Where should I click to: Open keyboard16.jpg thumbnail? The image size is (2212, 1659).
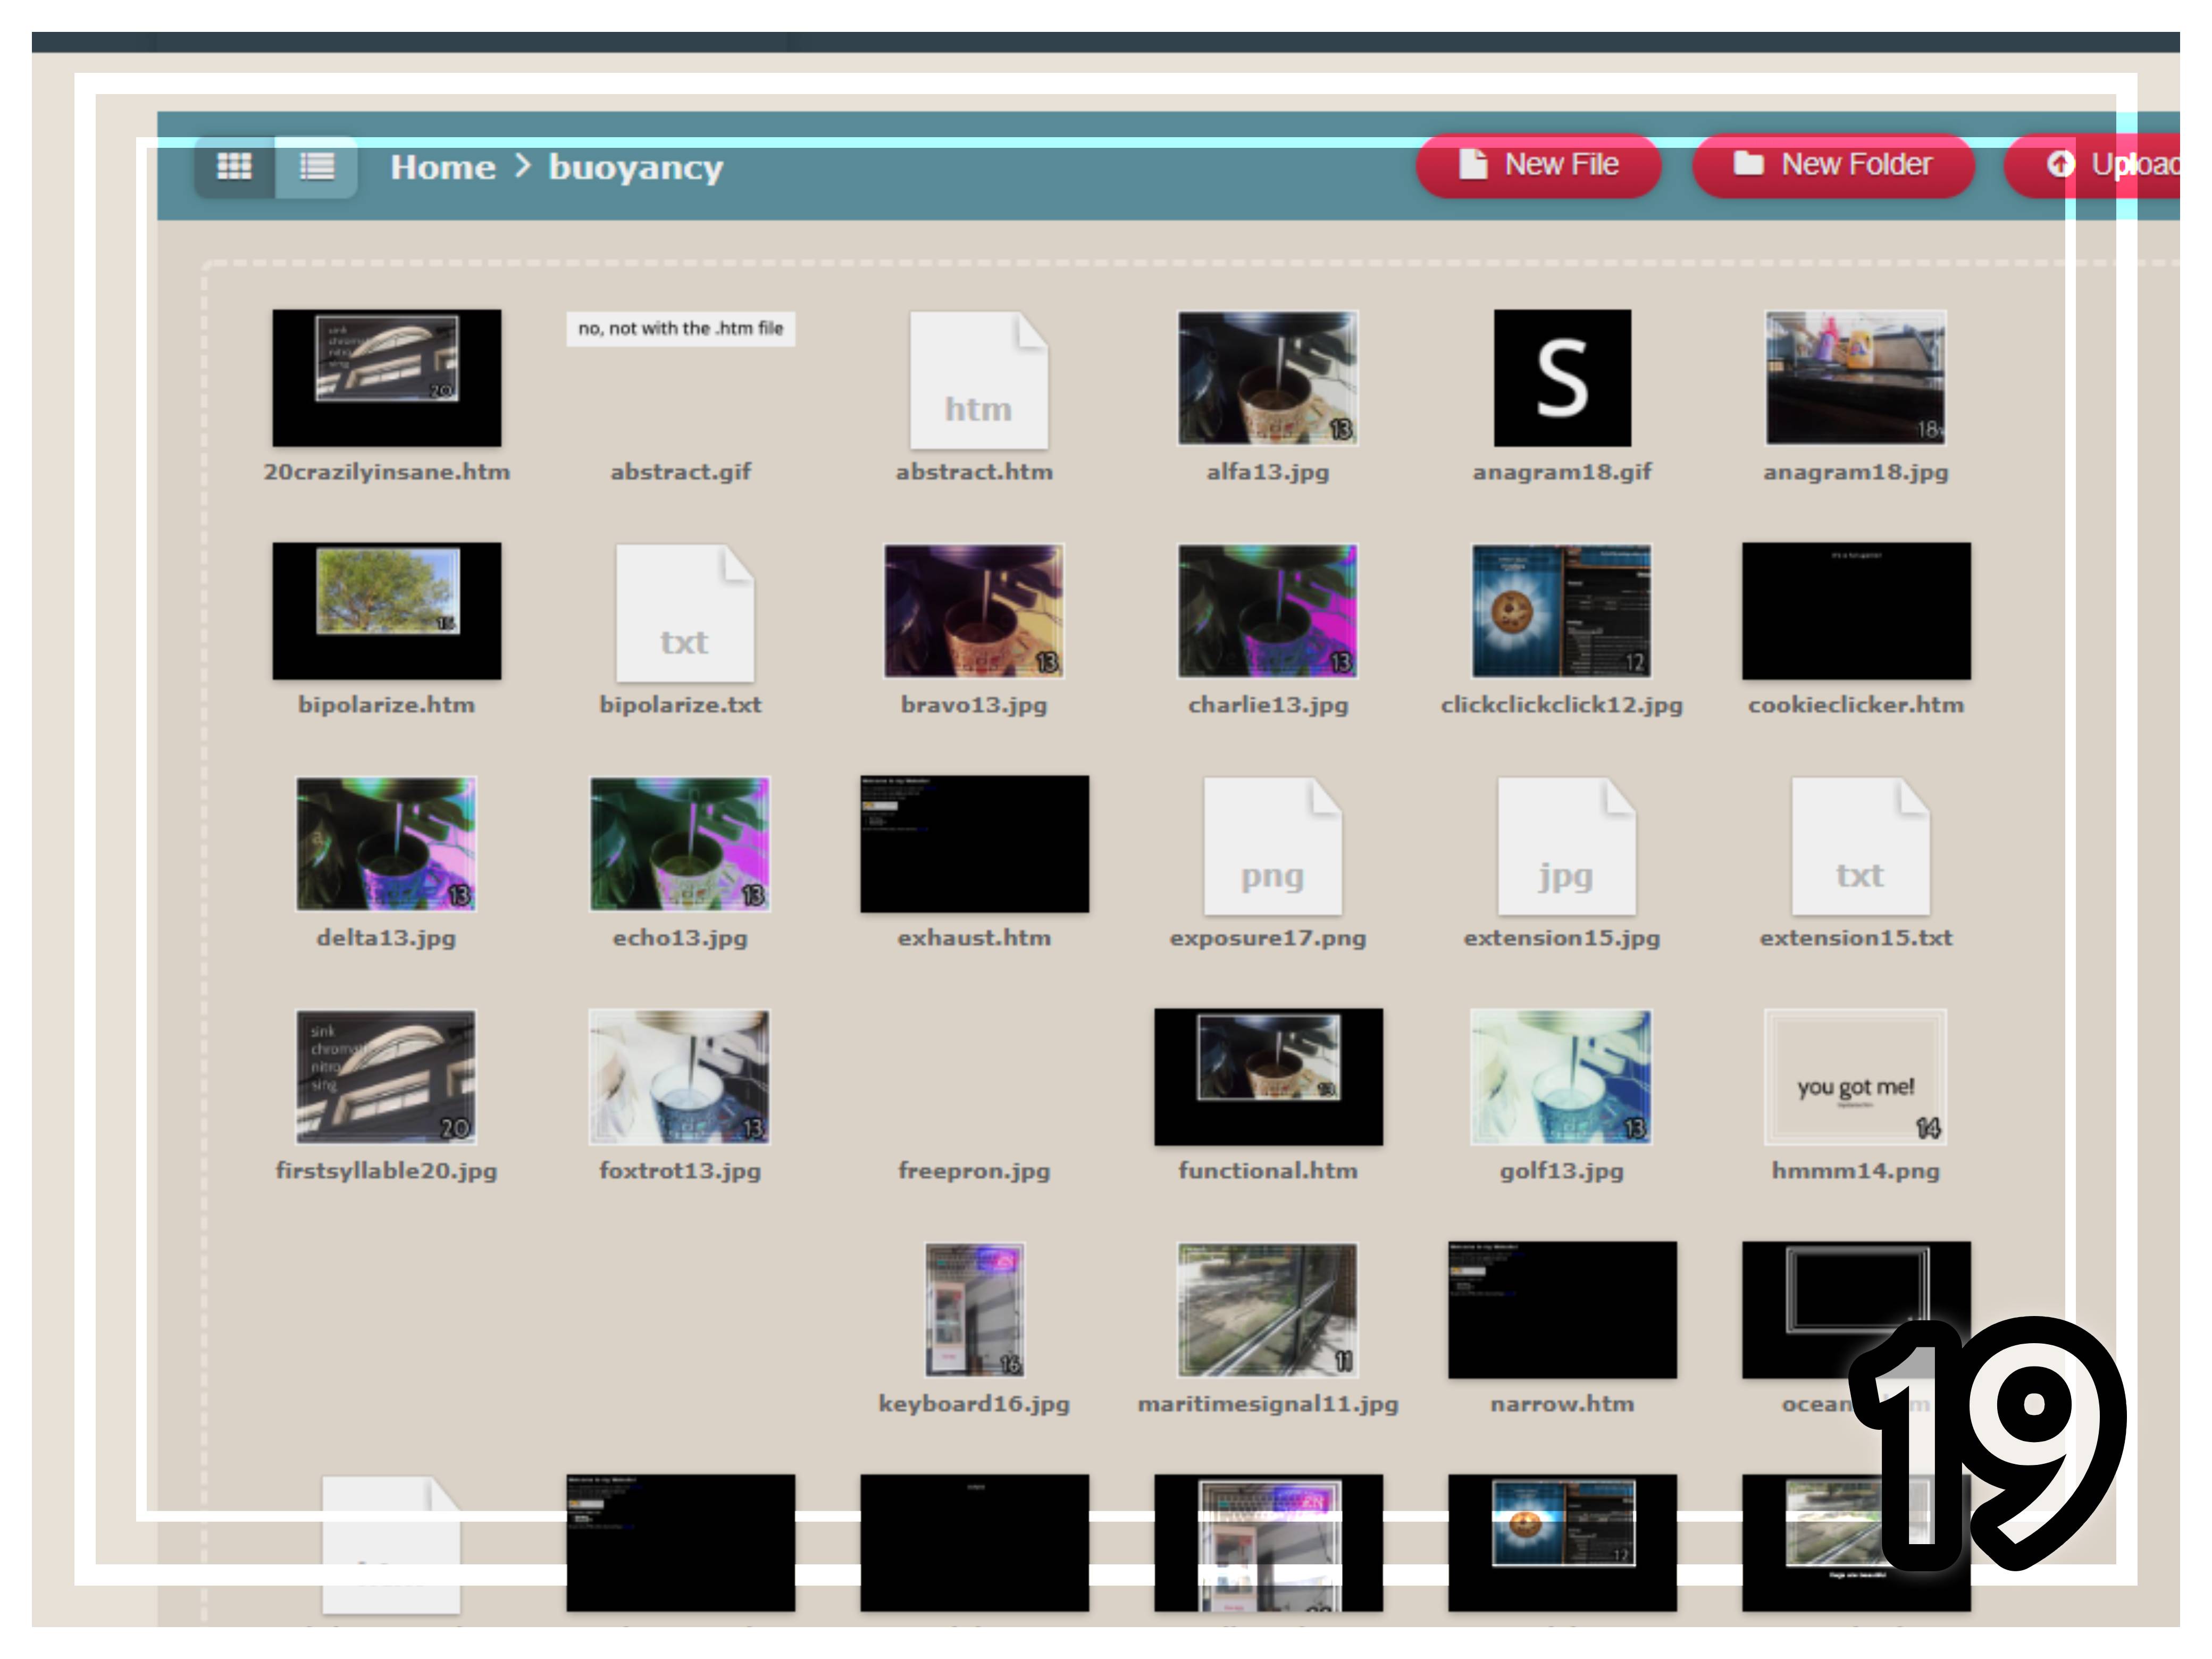[x=975, y=1310]
